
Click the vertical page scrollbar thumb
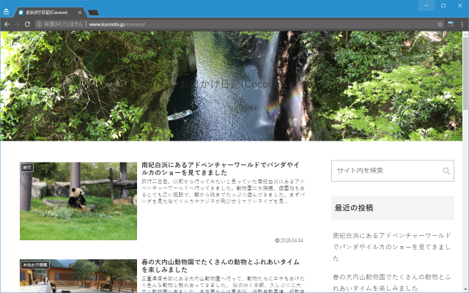[465, 73]
